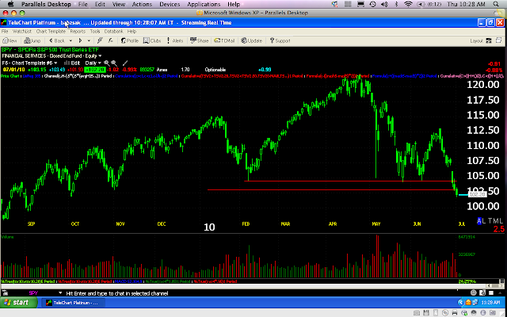Image resolution: width=507 pixels, height=317 pixels.
Task: Click the smiley icon in chat bar
Action: click(x=474, y=292)
